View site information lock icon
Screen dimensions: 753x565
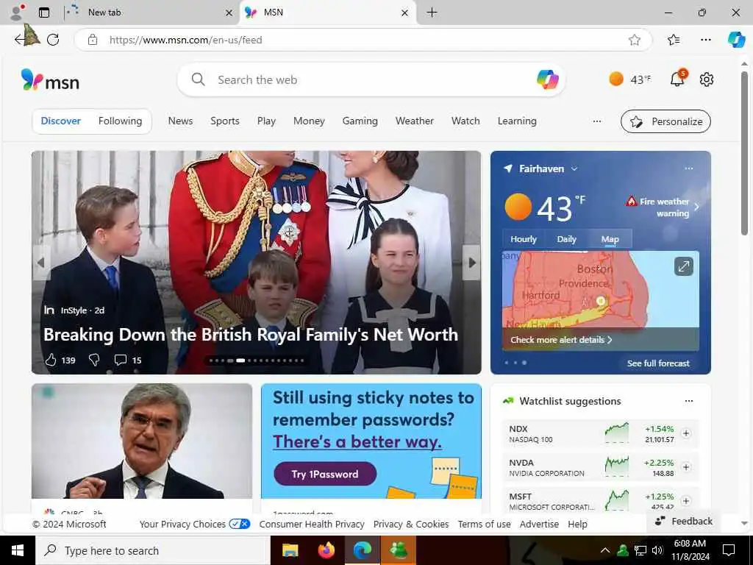tap(93, 40)
